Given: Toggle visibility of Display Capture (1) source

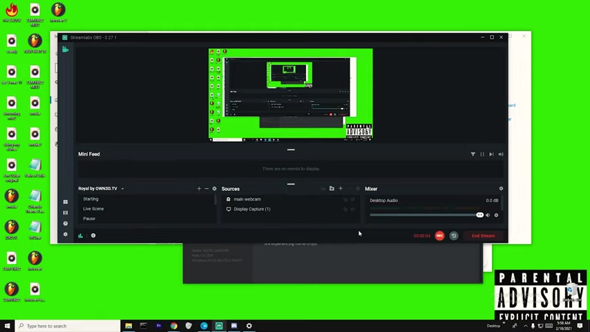Looking at the screenshot, I should (x=353, y=209).
